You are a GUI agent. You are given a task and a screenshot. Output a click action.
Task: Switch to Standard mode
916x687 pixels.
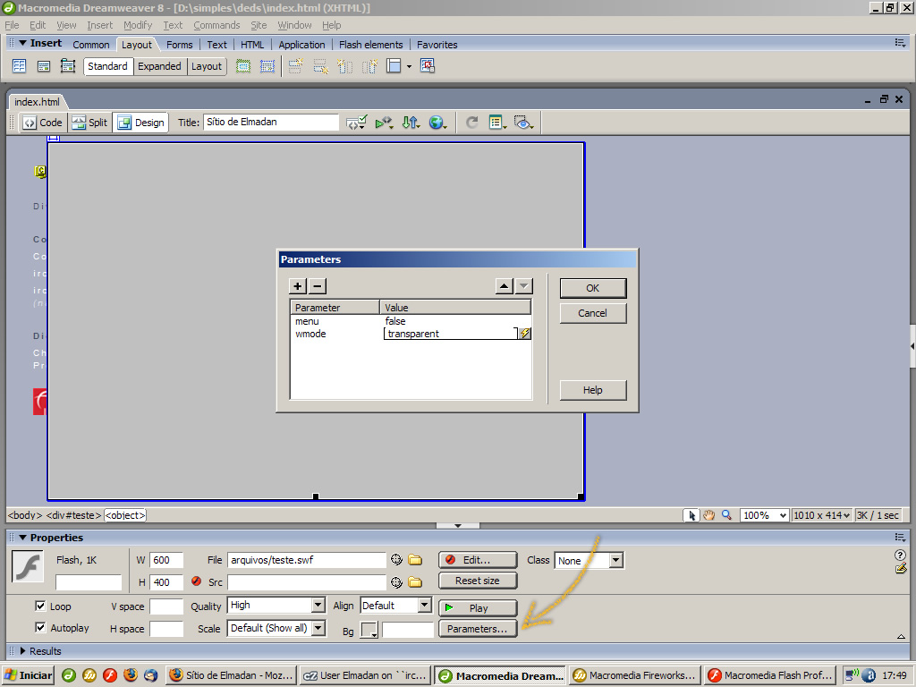coord(108,66)
